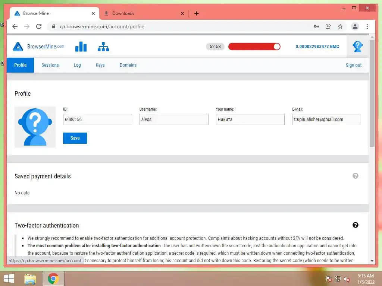The height and width of the screenshot is (286, 382).
Task: Open a new browser tab
Action: [x=196, y=13]
